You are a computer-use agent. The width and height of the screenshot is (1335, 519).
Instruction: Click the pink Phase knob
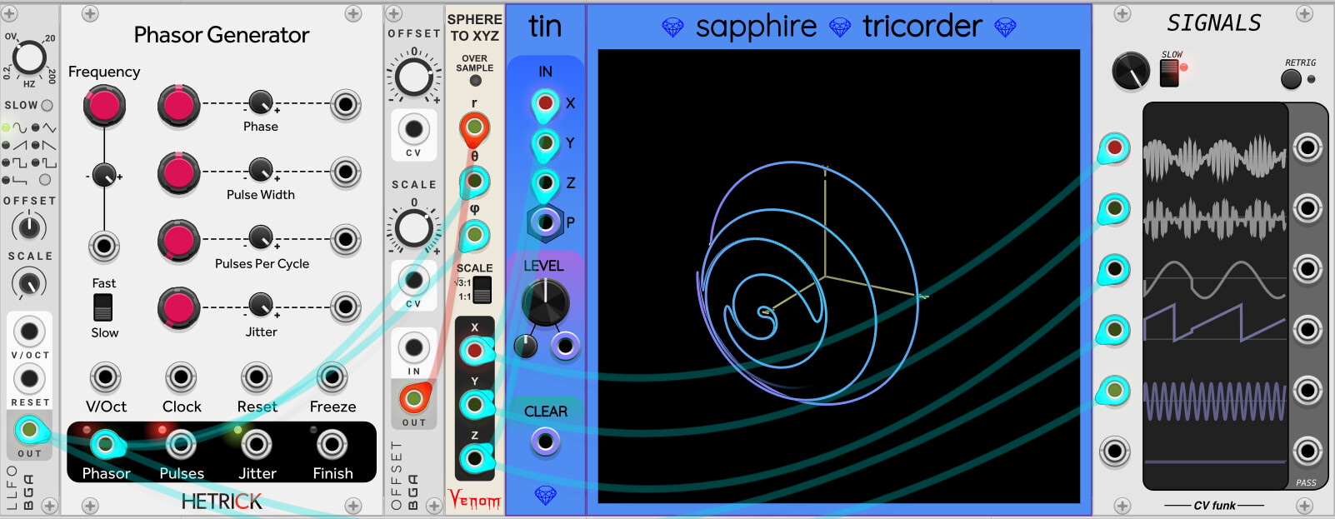(x=178, y=105)
